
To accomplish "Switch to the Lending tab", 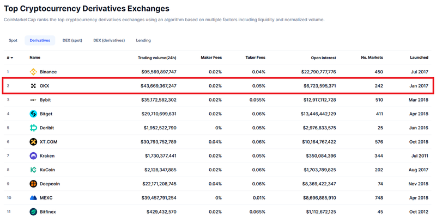I will click(143, 40).
